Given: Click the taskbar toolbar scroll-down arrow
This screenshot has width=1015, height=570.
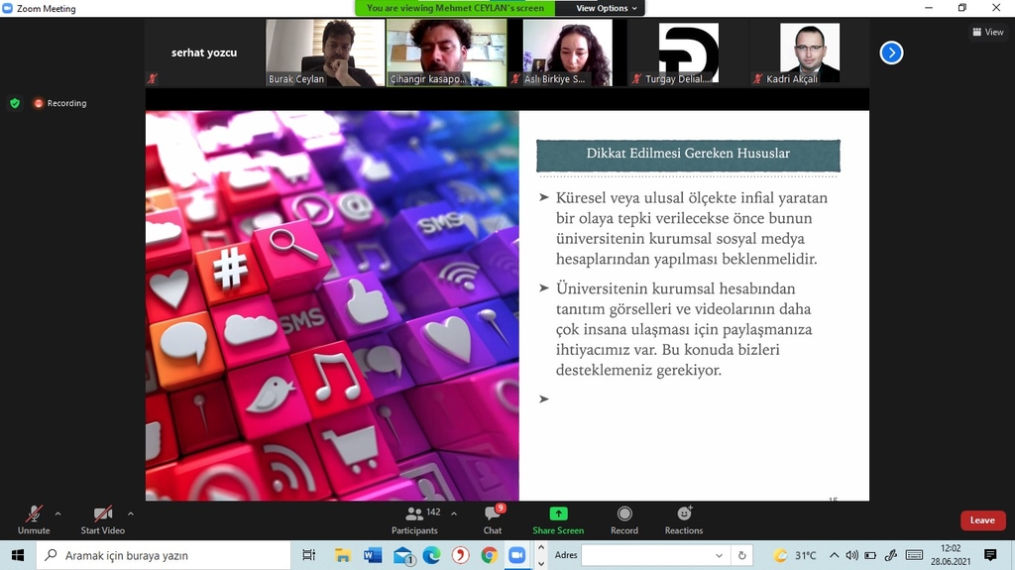Looking at the screenshot, I should [541, 563].
